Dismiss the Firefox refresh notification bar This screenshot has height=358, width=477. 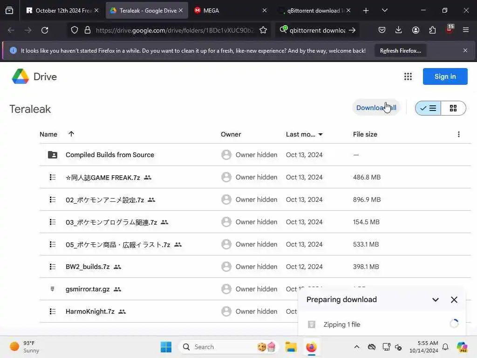(465, 50)
